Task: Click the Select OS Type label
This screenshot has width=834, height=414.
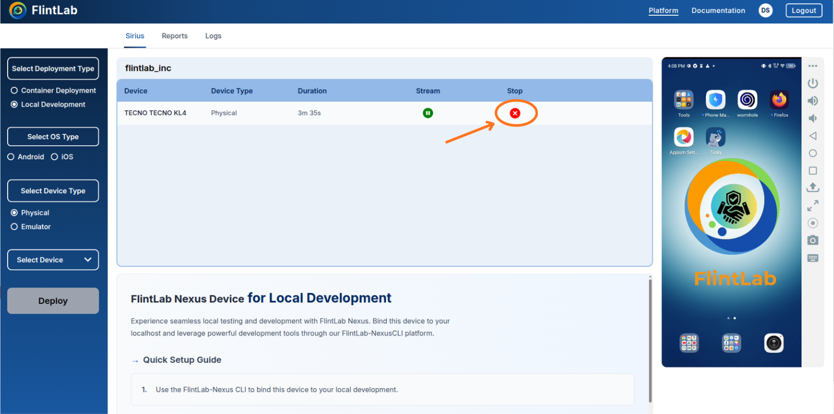Action: tap(53, 137)
